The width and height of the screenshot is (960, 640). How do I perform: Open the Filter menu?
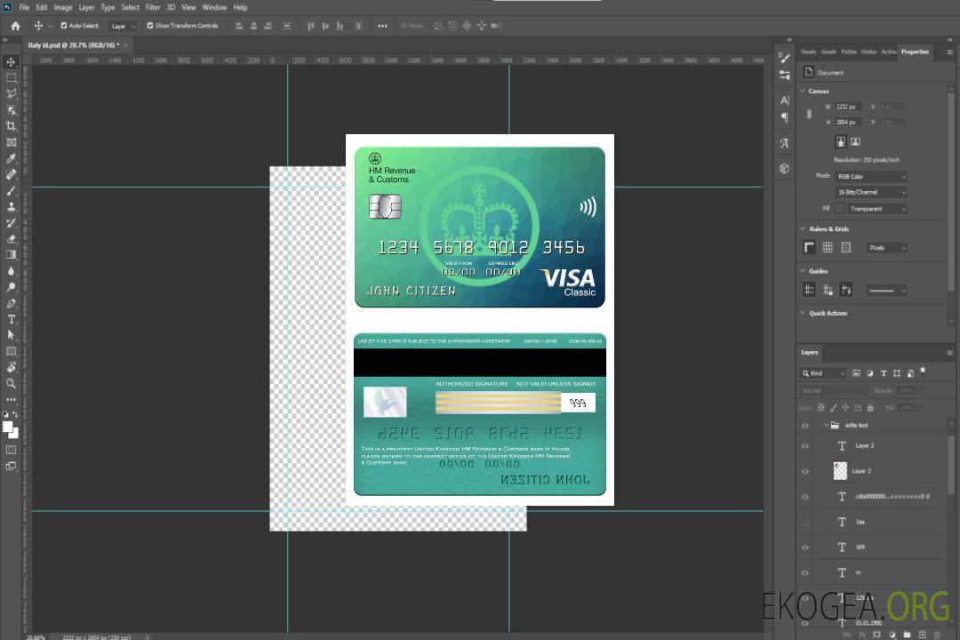coord(153,7)
